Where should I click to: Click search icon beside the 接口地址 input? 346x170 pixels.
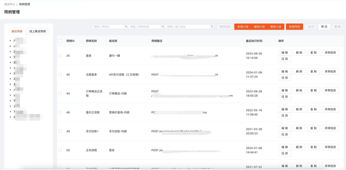tap(212, 27)
